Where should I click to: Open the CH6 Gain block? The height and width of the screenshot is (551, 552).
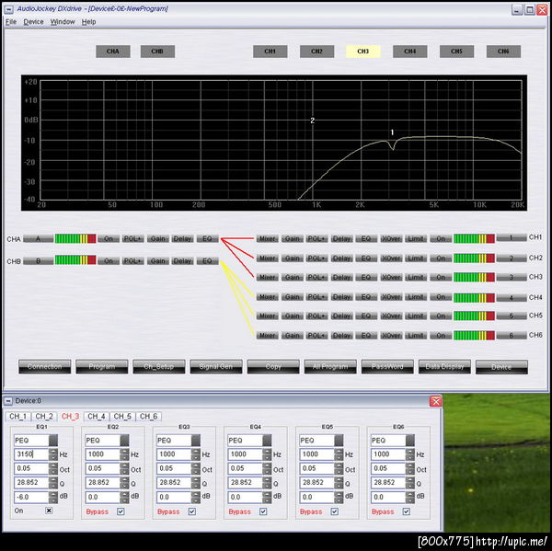pyautogui.click(x=293, y=336)
